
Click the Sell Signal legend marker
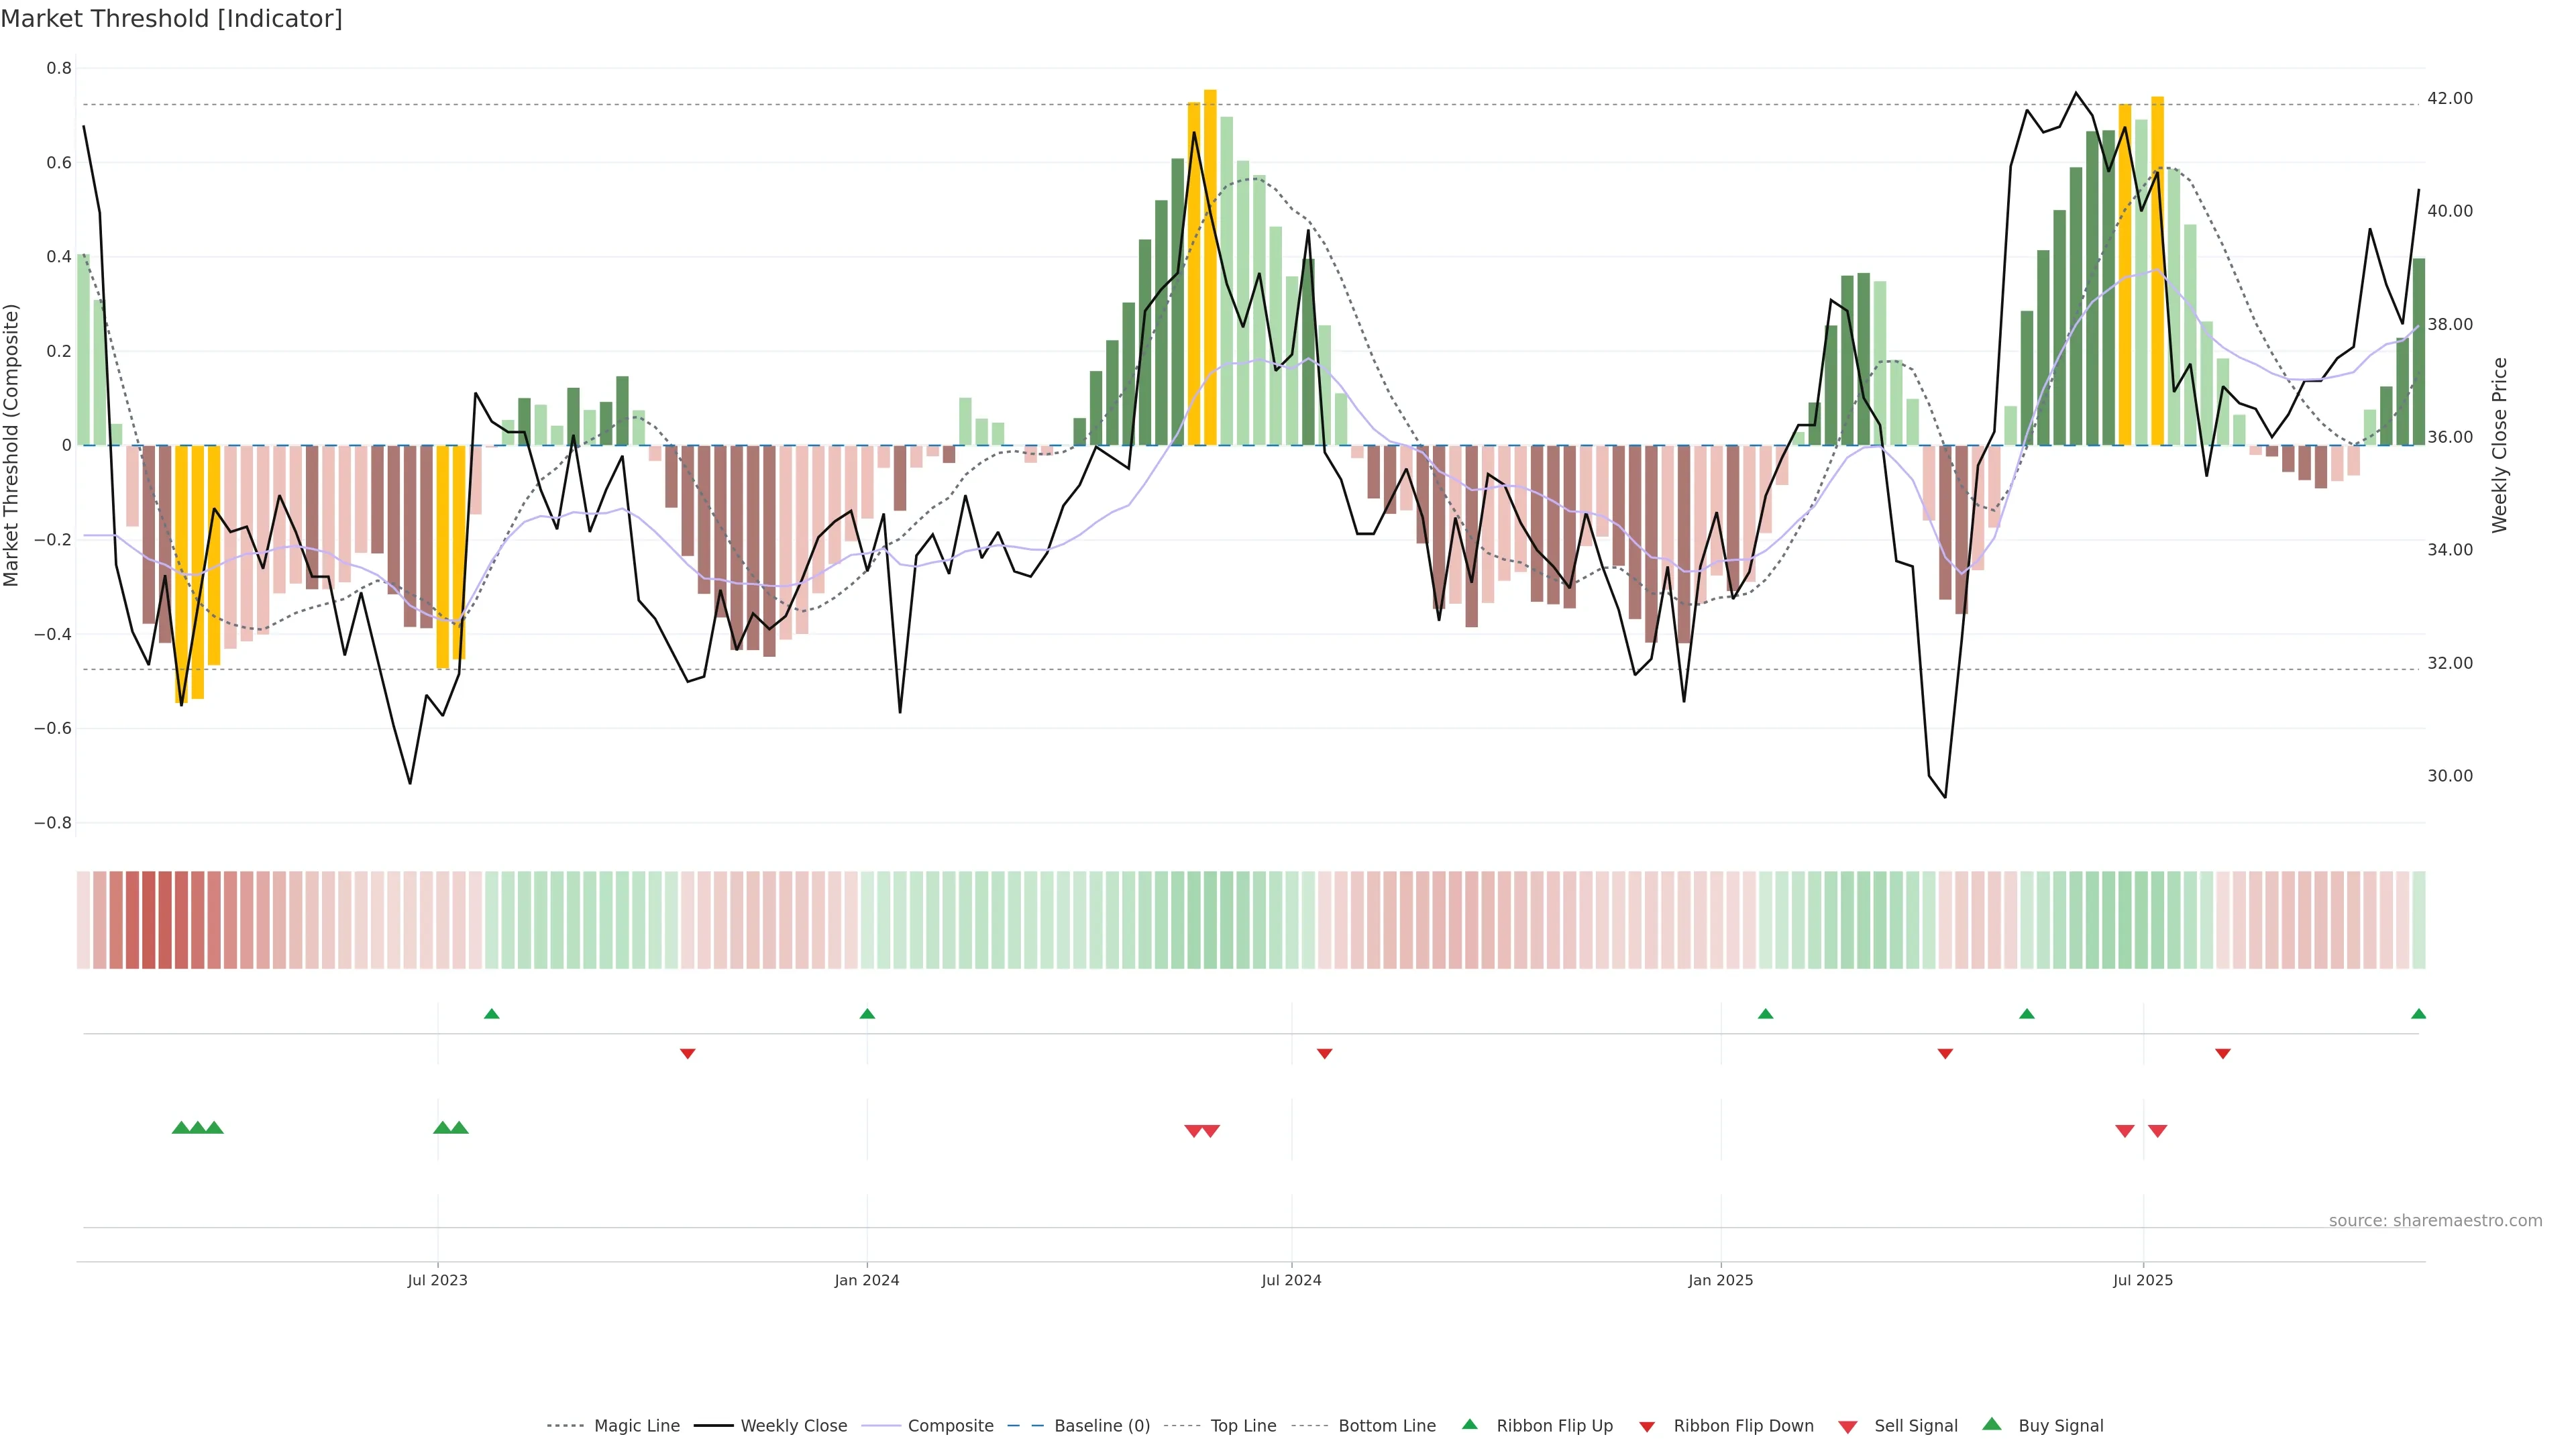click(x=1848, y=1427)
